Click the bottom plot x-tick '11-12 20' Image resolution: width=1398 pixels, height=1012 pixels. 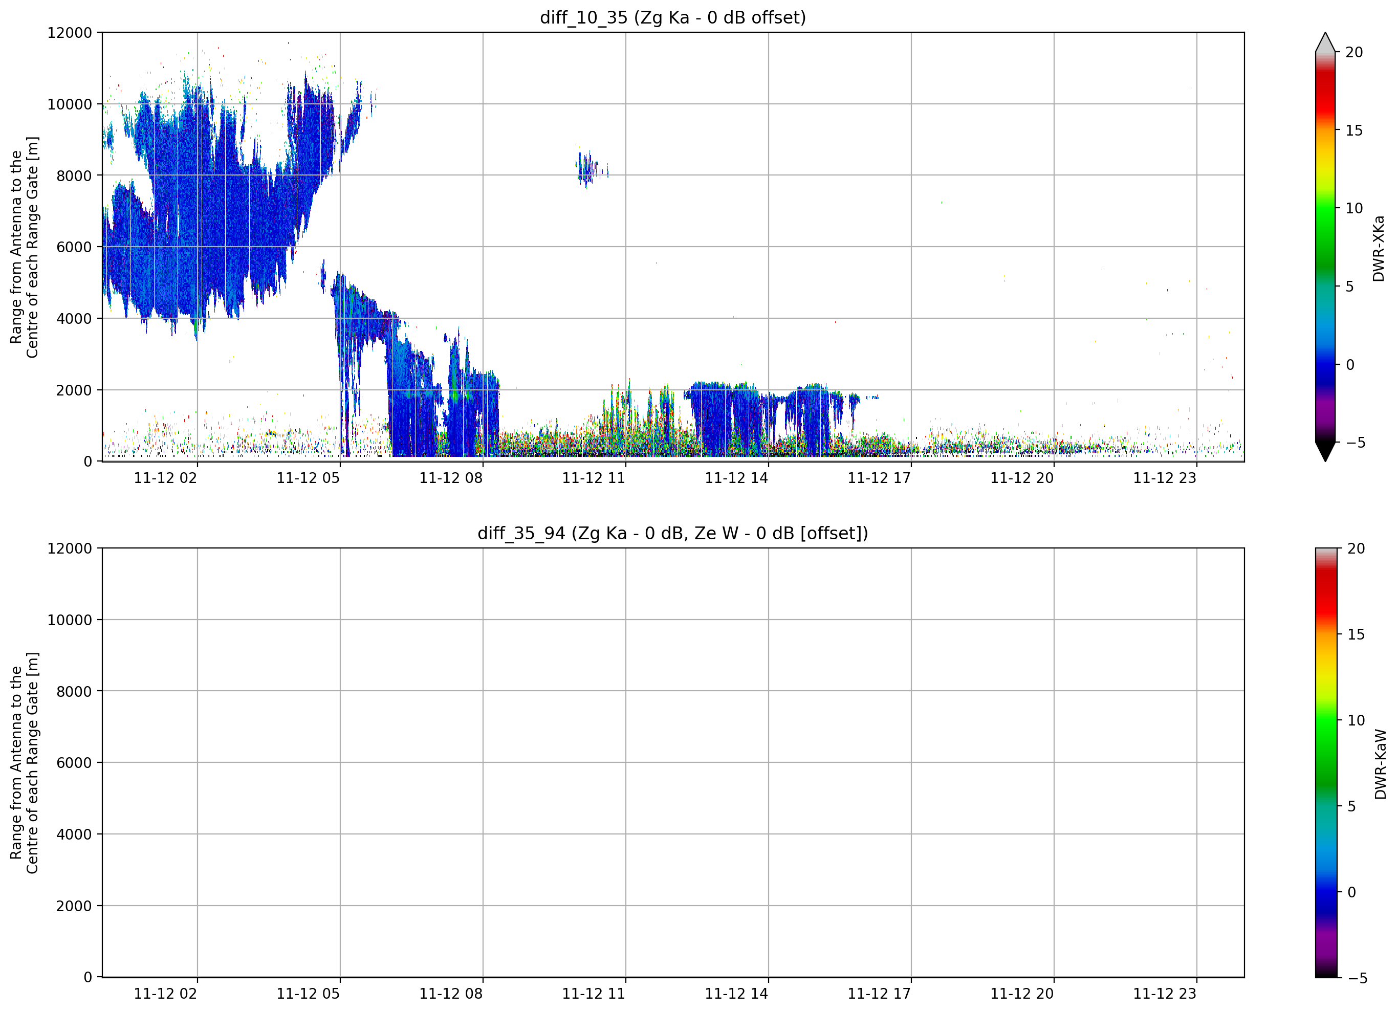tap(1022, 994)
